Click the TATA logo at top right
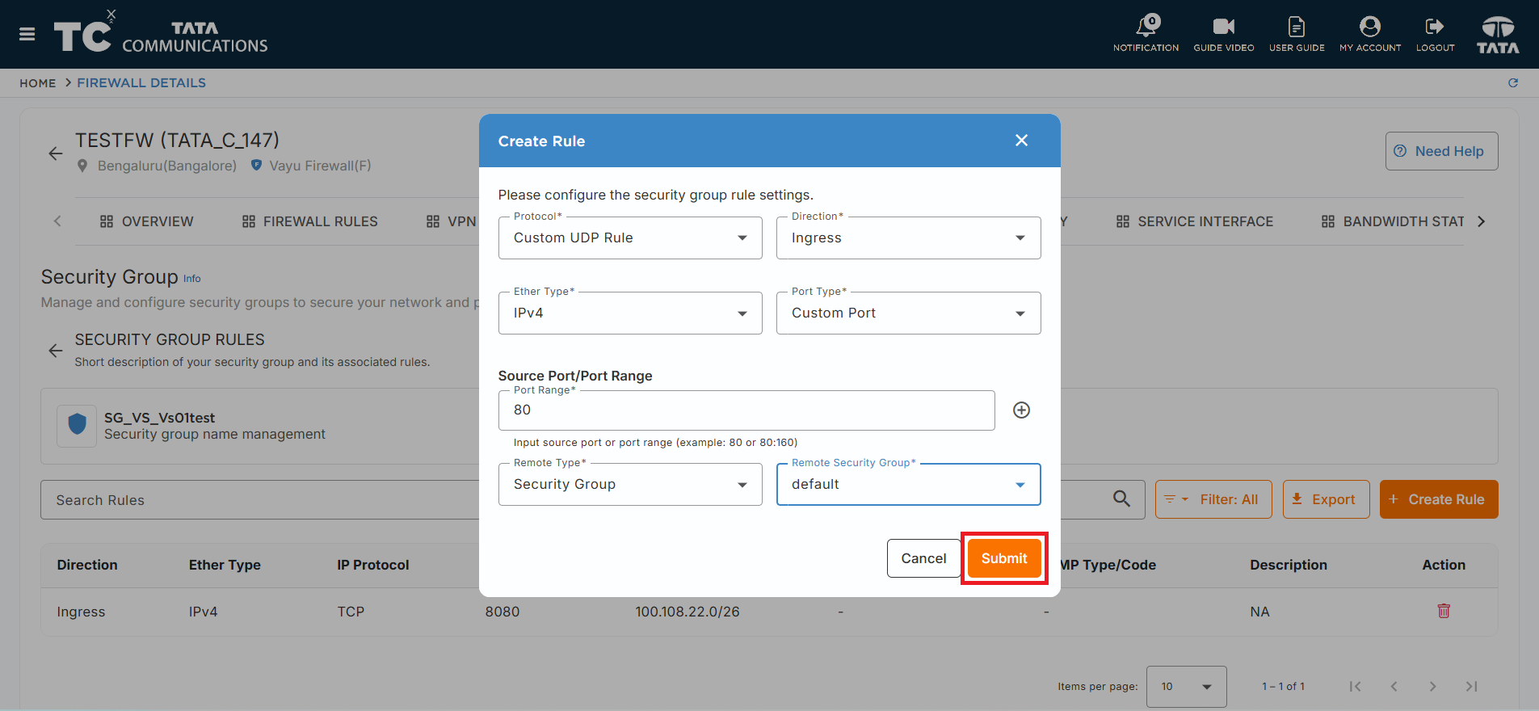This screenshot has width=1539, height=711. coord(1498,35)
